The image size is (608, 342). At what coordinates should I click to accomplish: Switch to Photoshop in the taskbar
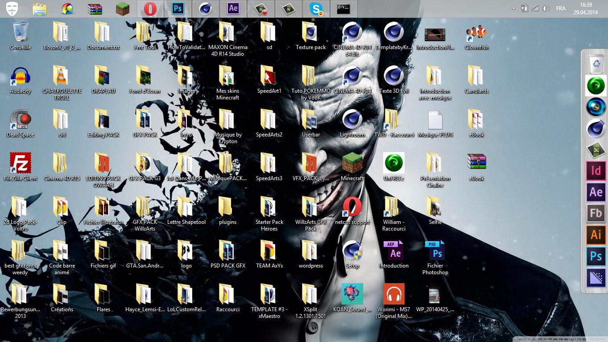(178, 8)
